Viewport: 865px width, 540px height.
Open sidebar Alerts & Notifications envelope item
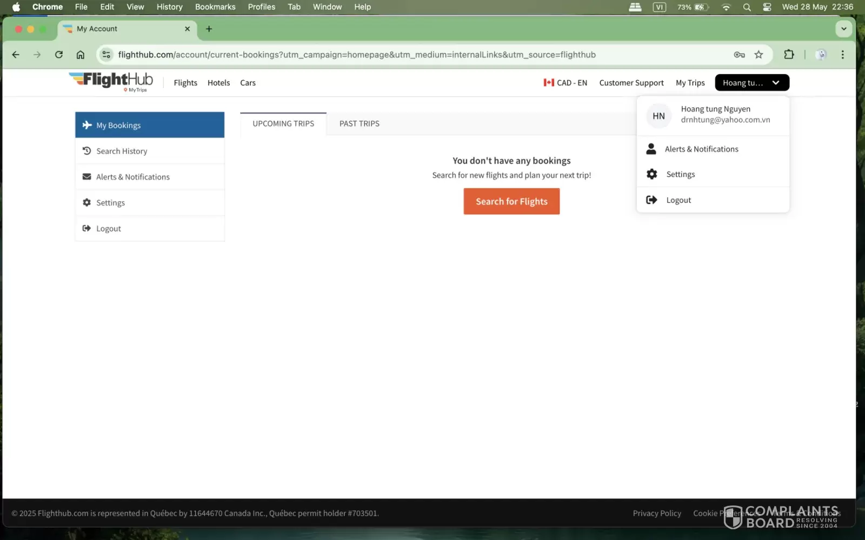tap(150, 177)
